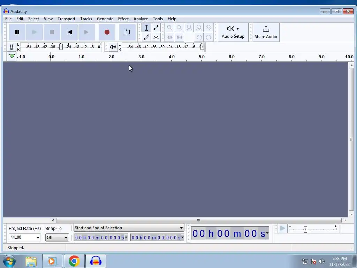Open Windows Media Player from taskbar
The width and height of the screenshot is (357, 268).
click(x=52, y=261)
